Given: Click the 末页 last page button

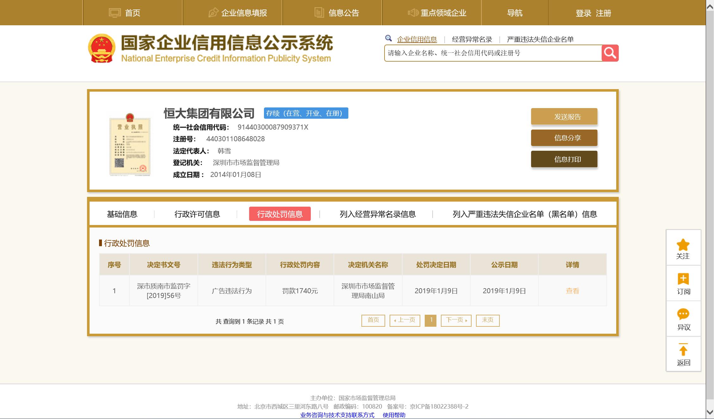Looking at the screenshot, I should coord(487,320).
